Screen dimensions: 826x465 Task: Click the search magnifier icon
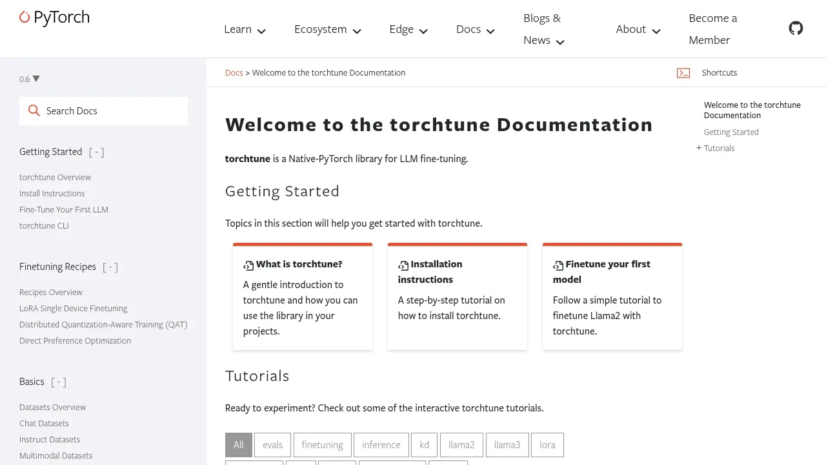(34, 111)
